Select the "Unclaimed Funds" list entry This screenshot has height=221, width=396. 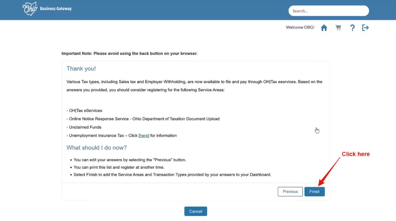[85, 127]
